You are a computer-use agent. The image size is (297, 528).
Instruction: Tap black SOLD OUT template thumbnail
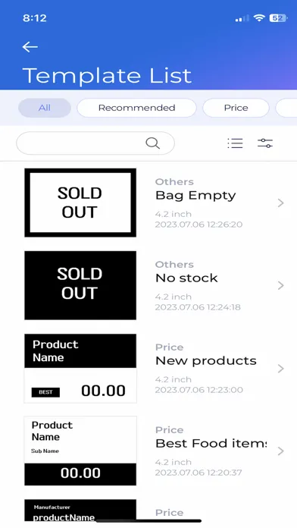coord(80,285)
